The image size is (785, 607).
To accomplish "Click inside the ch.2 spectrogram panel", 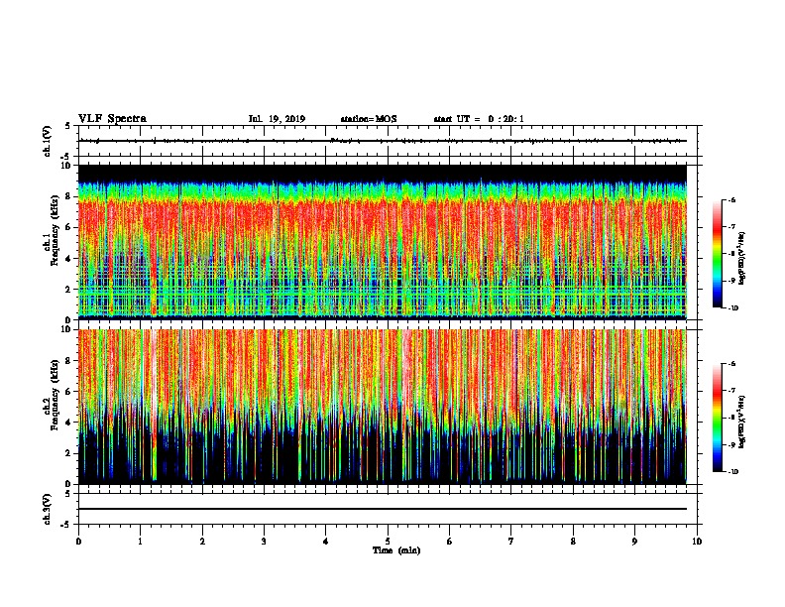I will [383, 407].
